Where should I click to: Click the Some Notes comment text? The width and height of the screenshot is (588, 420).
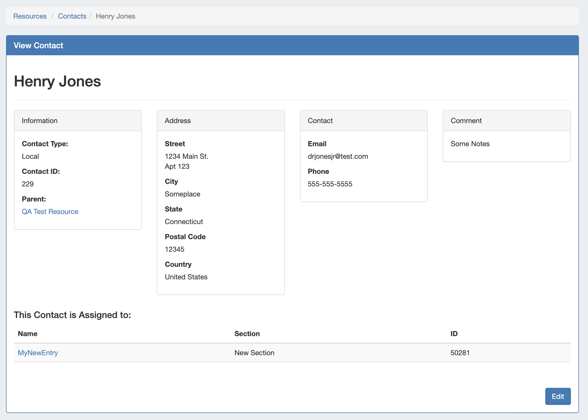[x=470, y=144]
